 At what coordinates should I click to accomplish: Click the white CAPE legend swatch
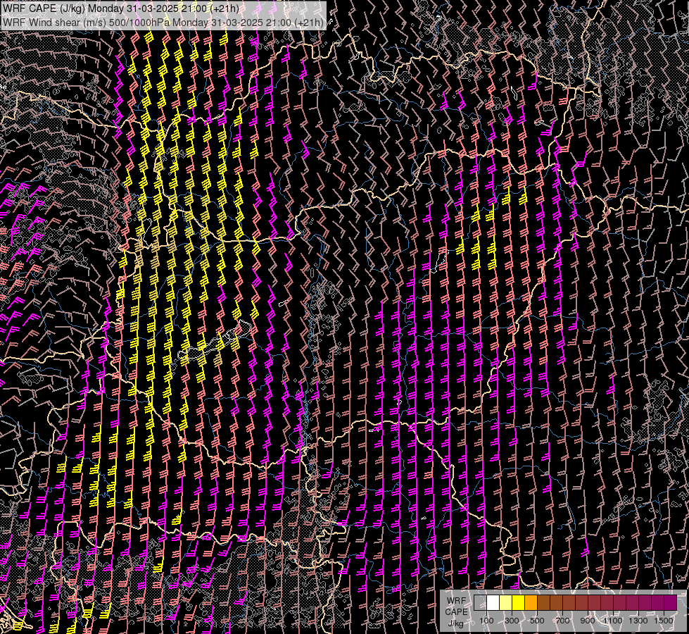(493, 602)
